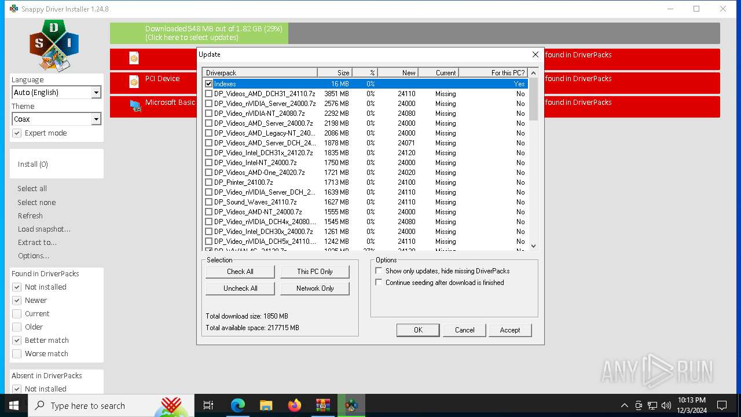Click the Accept button
741x417 pixels.
coord(510,330)
